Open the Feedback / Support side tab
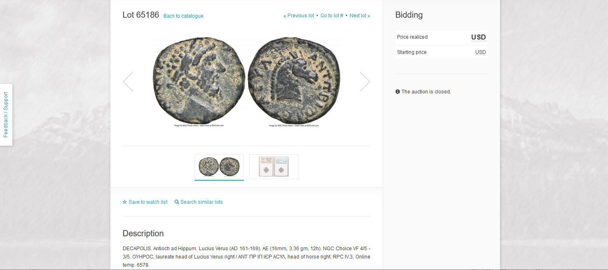Image resolution: width=608 pixels, height=270 pixels. click(x=6, y=115)
